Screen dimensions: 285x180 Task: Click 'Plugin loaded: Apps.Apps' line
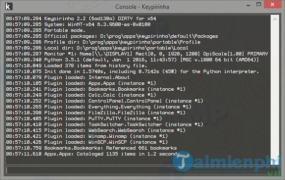tap(81, 83)
